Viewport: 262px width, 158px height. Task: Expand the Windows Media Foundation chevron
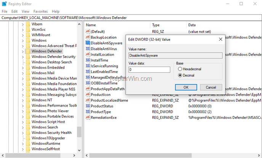(23, 84)
